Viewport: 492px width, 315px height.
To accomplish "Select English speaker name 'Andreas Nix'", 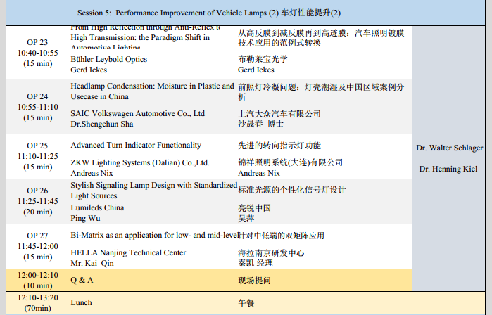I will tap(92, 173).
